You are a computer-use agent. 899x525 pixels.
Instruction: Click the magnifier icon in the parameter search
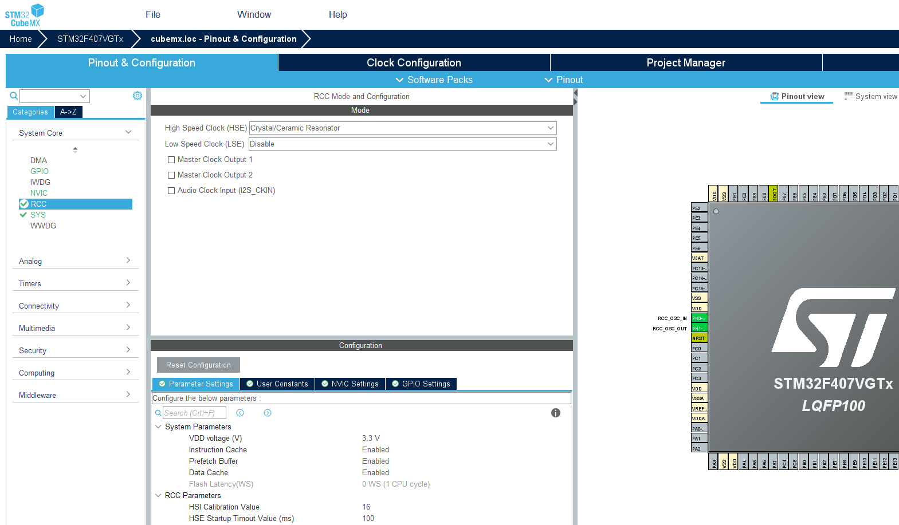pos(158,413)
